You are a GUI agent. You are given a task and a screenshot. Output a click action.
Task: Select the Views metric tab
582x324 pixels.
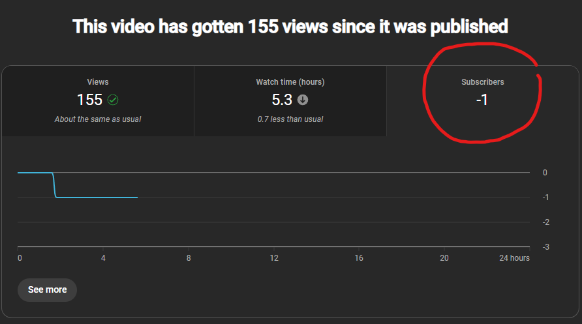98,101
